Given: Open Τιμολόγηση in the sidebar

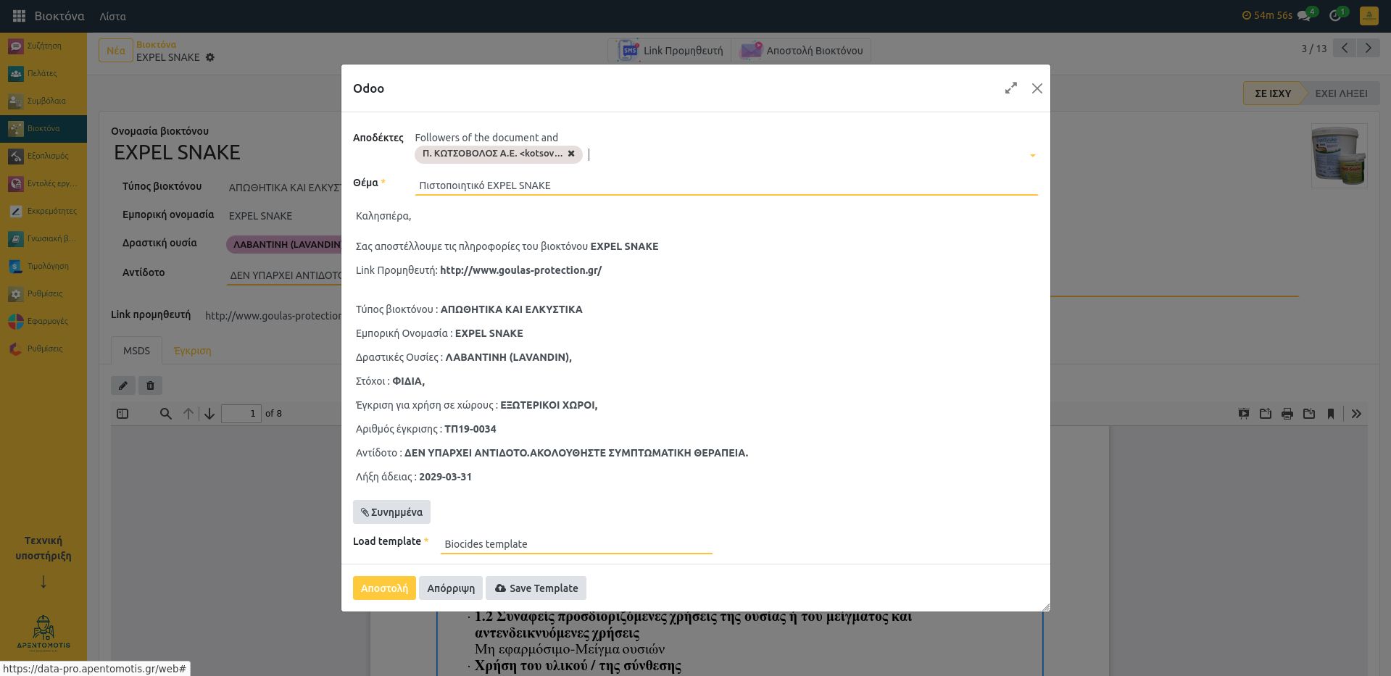Looking at the screenshot, I should point(43,266).
